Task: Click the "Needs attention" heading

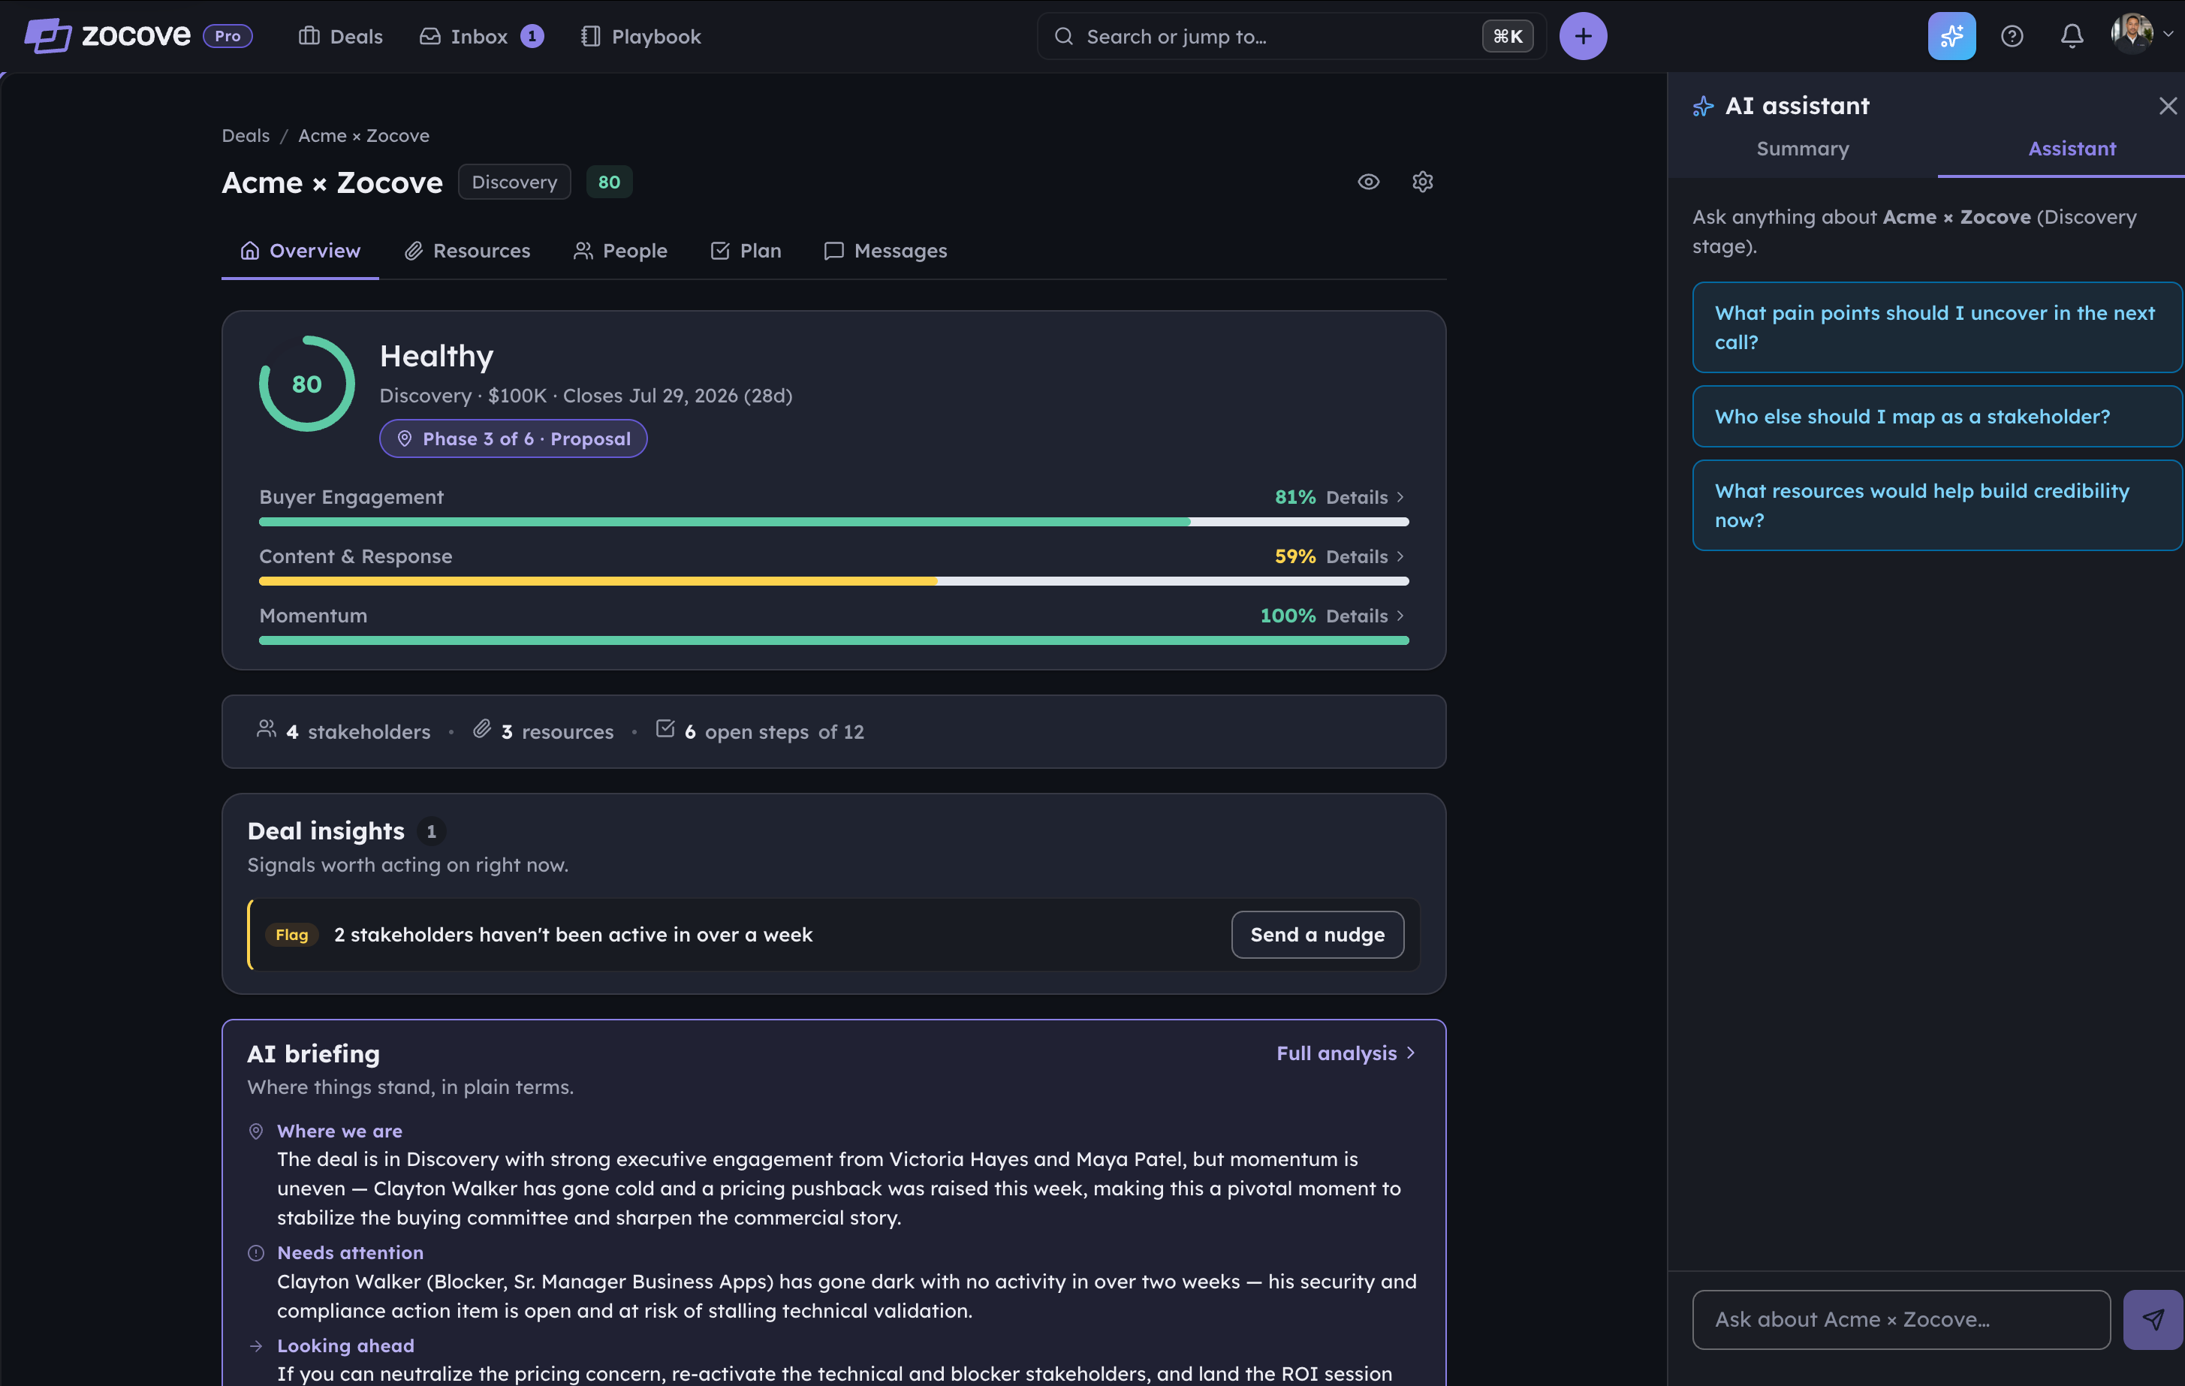Action: (350, 1252)
